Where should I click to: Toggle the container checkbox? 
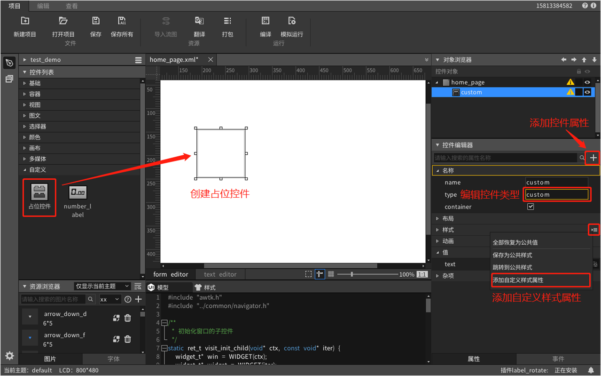(531, 207)
